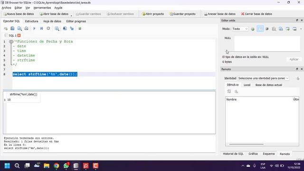This screenshot has height=171, width=304.
Task: Toggle word wrap in Editar celda
Action: 267,29
